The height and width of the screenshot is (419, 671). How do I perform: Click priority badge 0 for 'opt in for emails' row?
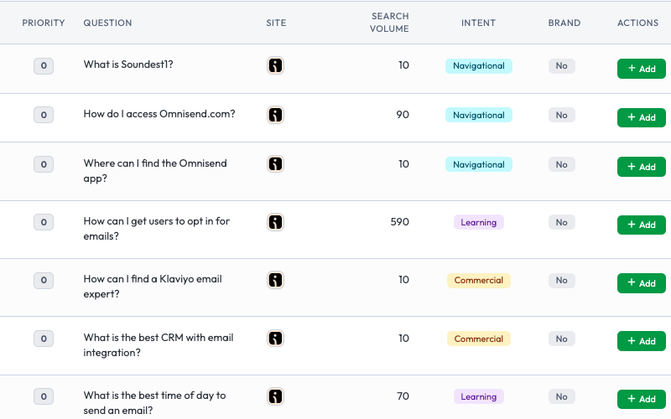pyautogui.click(x=44, y=222)
